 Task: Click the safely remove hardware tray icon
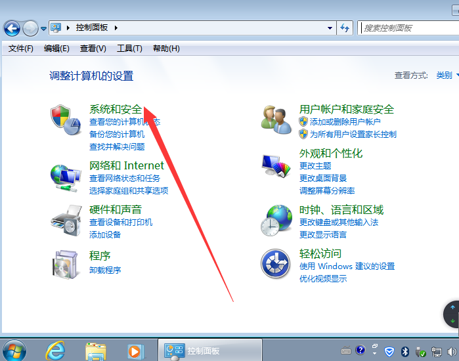(x=421, y=352)
